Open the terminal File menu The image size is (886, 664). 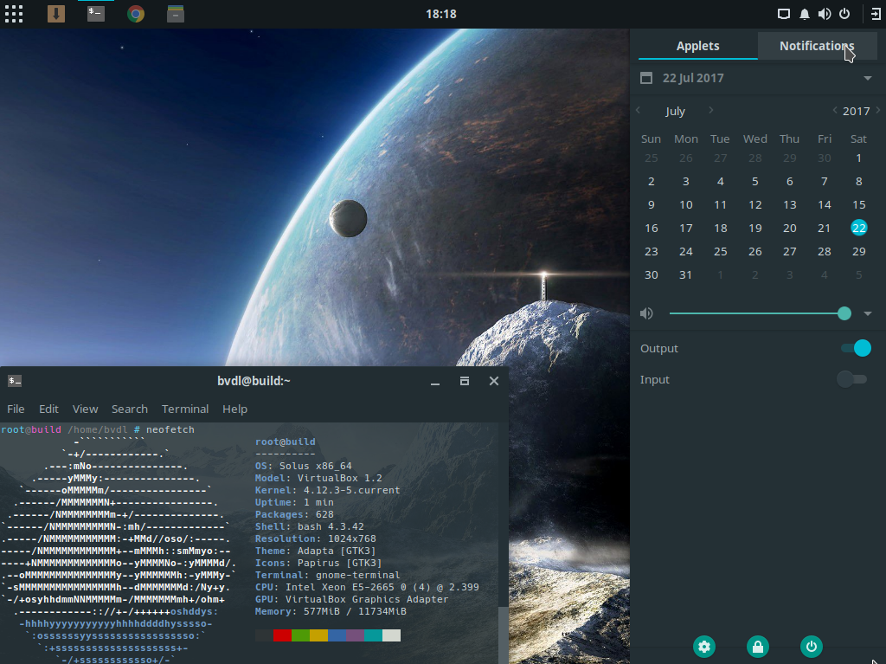coord(16,409)
